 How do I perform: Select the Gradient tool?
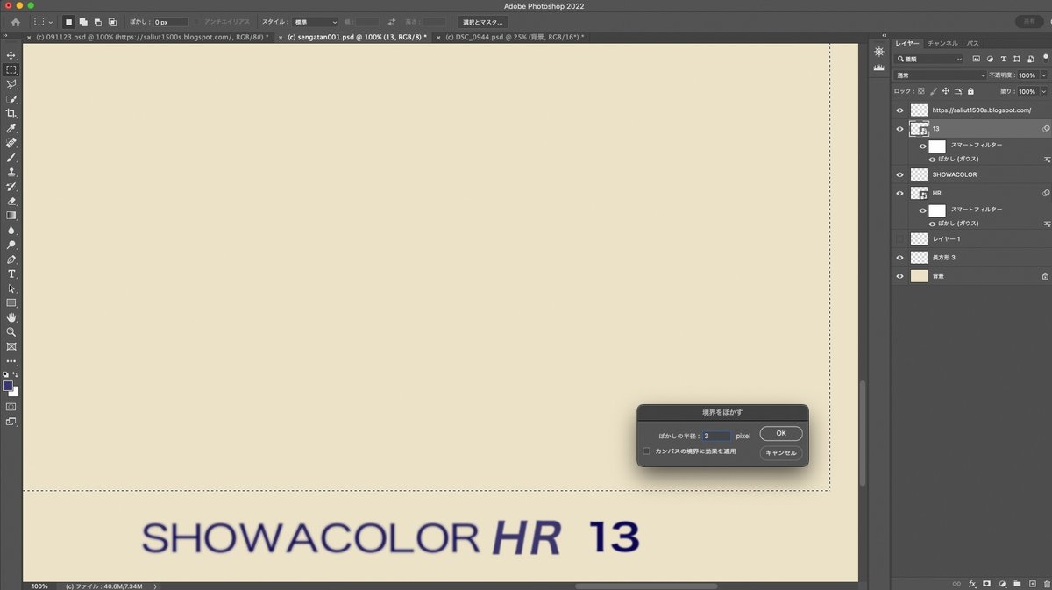(11, 216)
